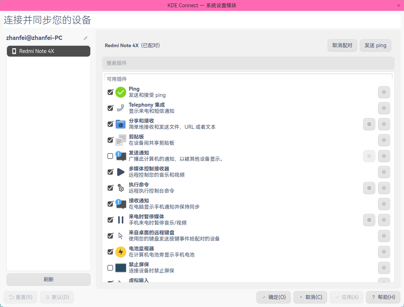
Task: Click the 多媒体控制接收器 play icon
Action: point(120,172)
